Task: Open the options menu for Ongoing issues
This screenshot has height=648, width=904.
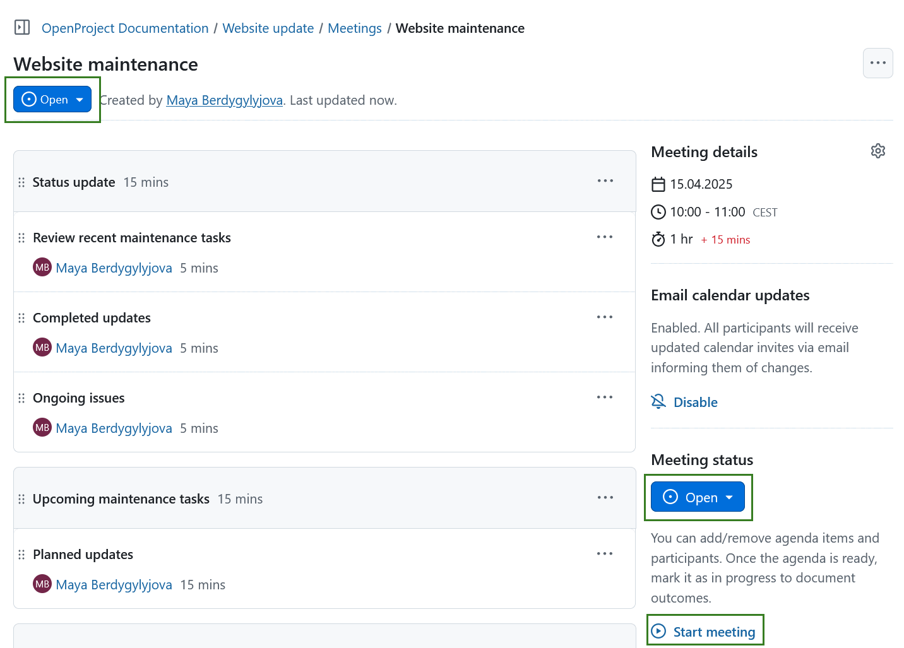Action: (x=604, y=397)
